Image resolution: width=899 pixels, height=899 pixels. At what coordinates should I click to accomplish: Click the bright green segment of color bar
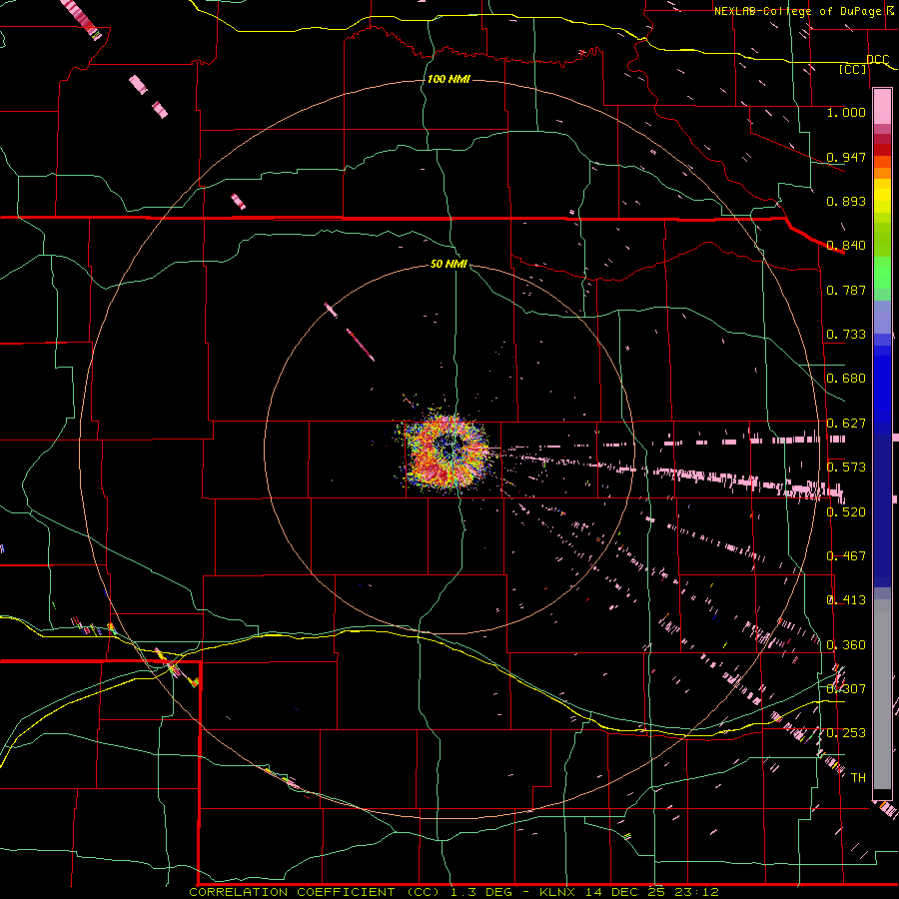click(882, 273)
